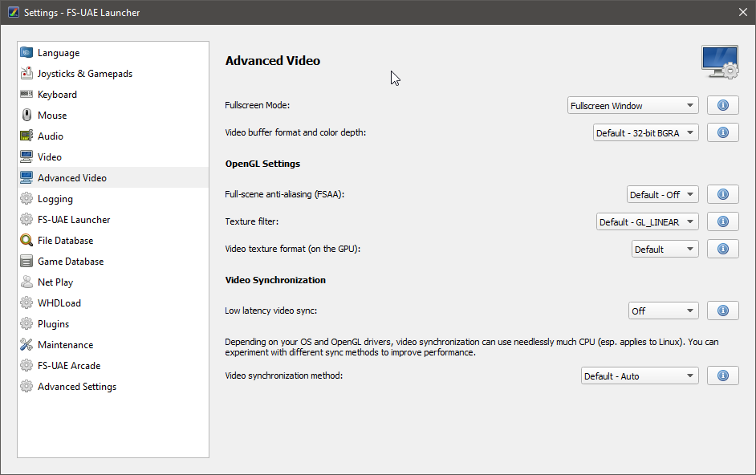This screenshot has width=756, height=475.
Task: Open Video synchronization method dropdown
Action: click(640, 376)
